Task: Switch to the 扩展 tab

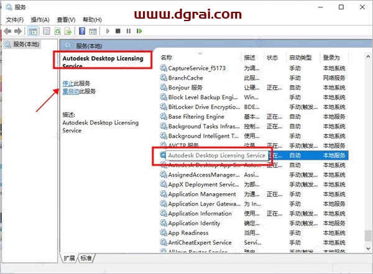Action: coord(69,258)
